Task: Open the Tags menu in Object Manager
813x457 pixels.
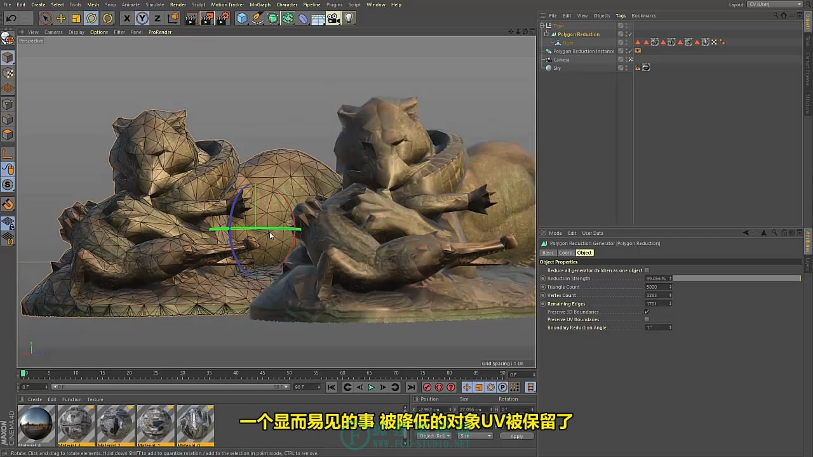Action: click(x=621, y=15)
